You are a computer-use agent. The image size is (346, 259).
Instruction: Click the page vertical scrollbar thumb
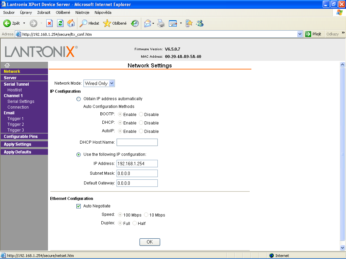tap(343, 154)
